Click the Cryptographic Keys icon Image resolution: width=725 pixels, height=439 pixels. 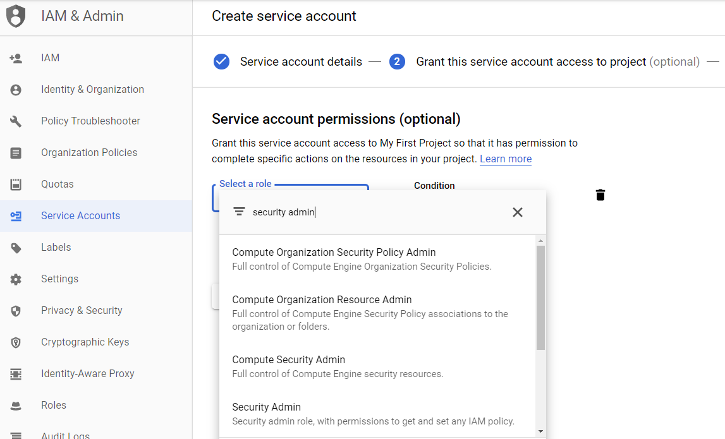point(16,342)
